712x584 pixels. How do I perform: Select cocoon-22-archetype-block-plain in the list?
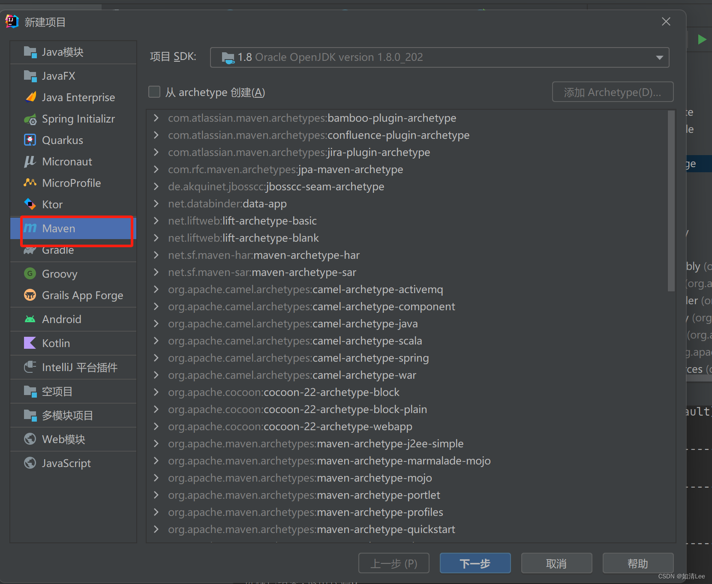(x=297, y=409)
